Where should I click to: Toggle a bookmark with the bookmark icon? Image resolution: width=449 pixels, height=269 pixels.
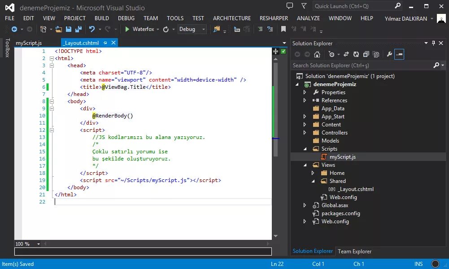click(x=283, y=29)
